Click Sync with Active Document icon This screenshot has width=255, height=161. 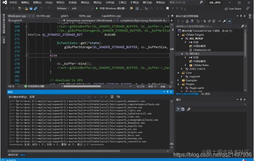205,21
